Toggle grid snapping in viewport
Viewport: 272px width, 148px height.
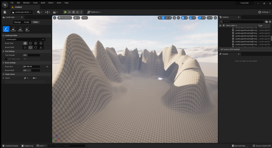(183, 18)
